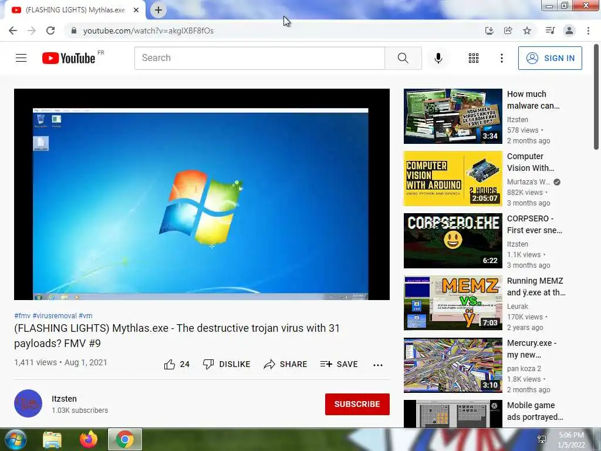
Task: Open the "CORPSERO - First ever sne…" title
Action: coord(535,224)
